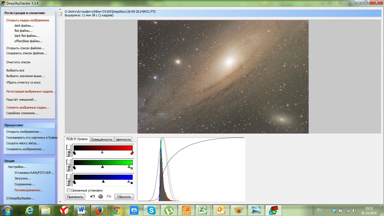
Task: Open the processing settings gear icon
Action: (x=100, y=197)
